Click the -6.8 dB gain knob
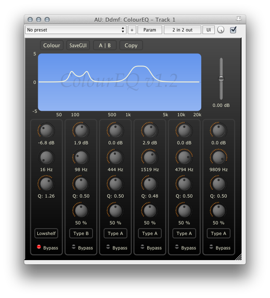270x298 pixels. tap(46, 130)
